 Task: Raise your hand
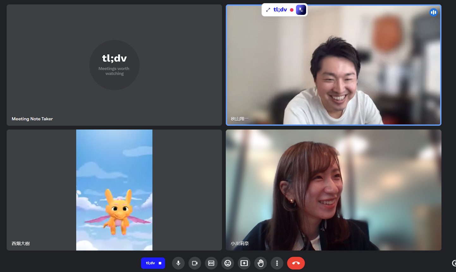click(x=261, y=263)
